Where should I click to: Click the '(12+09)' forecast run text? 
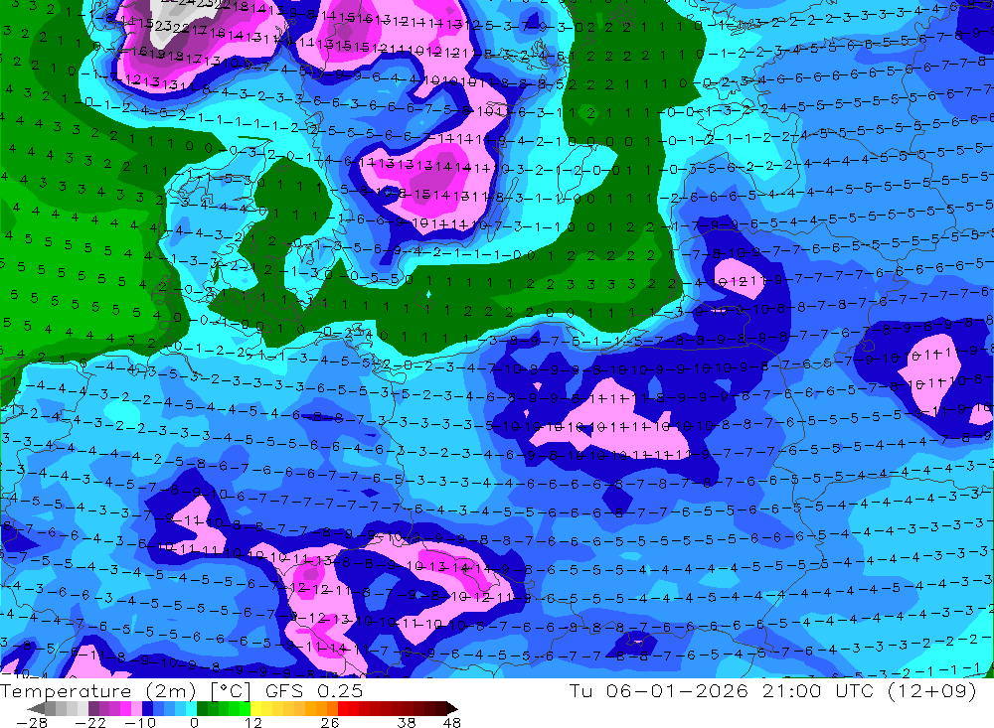(931, 690)
